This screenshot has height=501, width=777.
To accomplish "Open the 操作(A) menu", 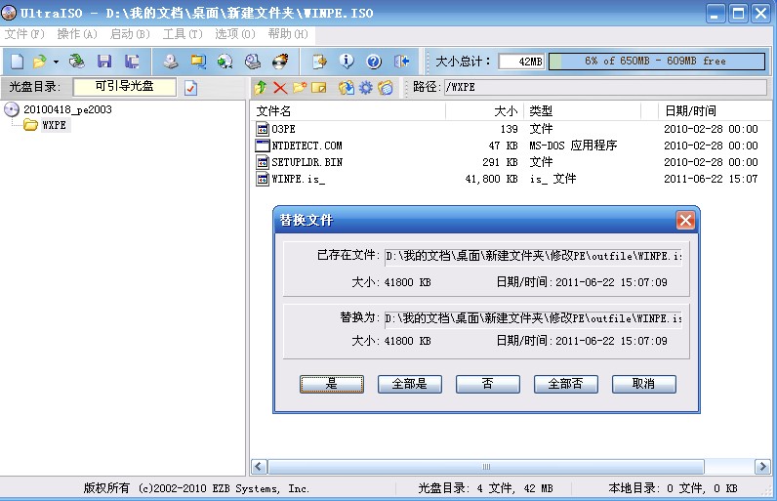I will pos(77,34).
